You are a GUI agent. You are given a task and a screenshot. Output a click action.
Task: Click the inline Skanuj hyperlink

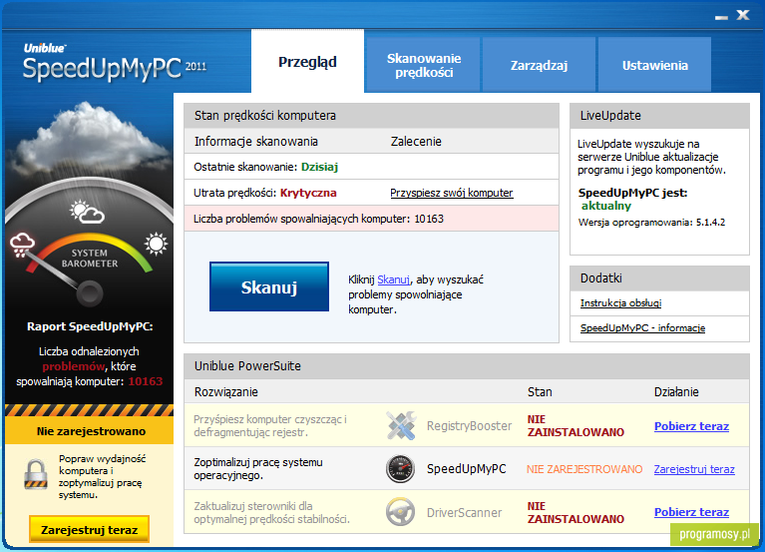(393, 279)
